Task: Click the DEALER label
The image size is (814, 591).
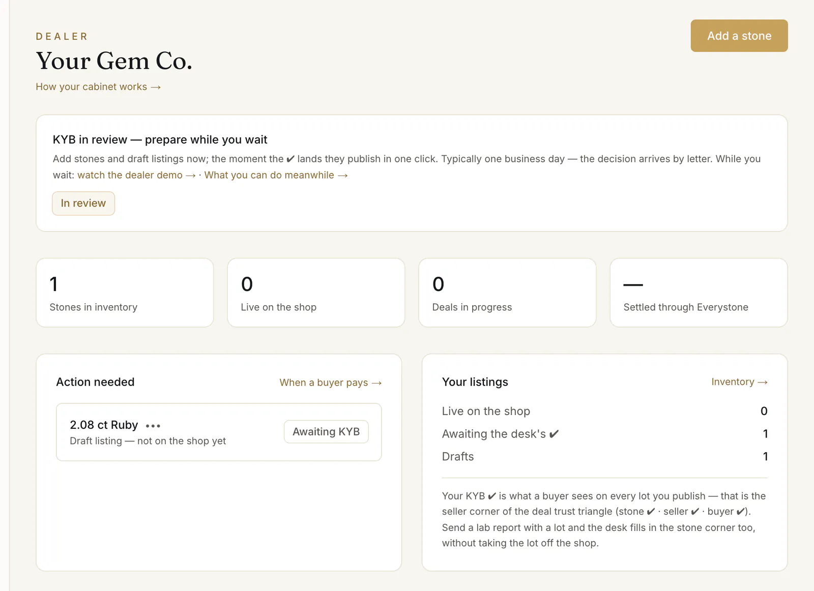Action: tap(62, 37)
